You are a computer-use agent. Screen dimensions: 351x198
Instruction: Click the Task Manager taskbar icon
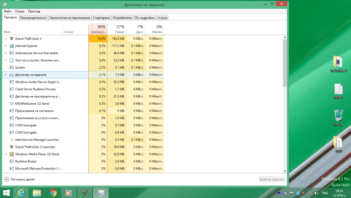[101, 193]
